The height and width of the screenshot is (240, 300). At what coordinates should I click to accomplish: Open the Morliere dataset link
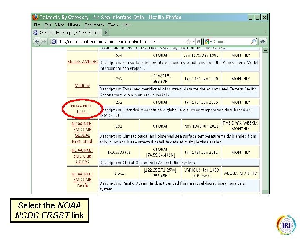tap(82, 85)
